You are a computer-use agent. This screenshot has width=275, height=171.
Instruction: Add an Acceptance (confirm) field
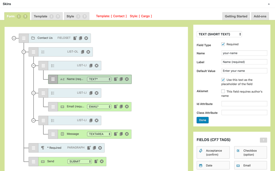point(213,153)
